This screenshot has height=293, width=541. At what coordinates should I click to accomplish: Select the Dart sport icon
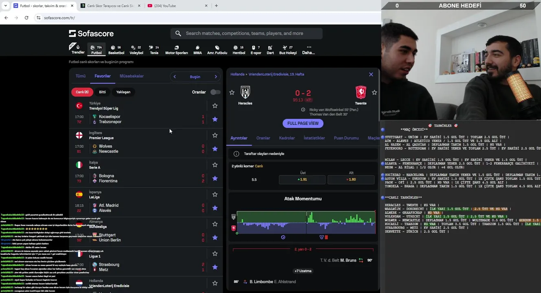point(270,50)
